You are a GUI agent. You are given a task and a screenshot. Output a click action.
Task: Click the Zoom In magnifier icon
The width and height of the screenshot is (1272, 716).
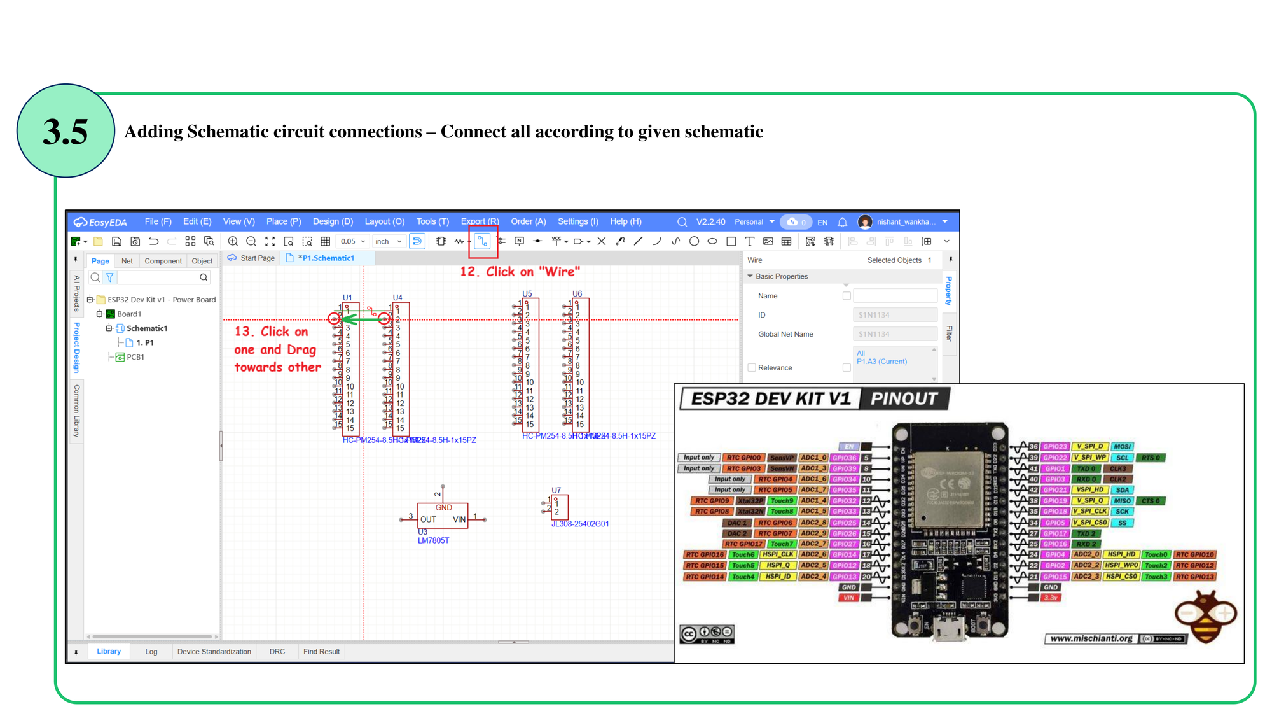point(233,241)
